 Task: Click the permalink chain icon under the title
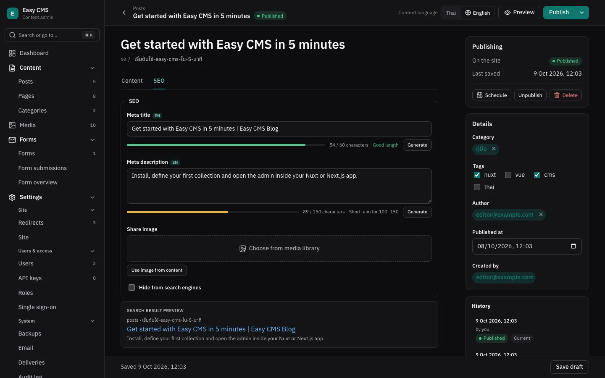click(x=124, y=59)
